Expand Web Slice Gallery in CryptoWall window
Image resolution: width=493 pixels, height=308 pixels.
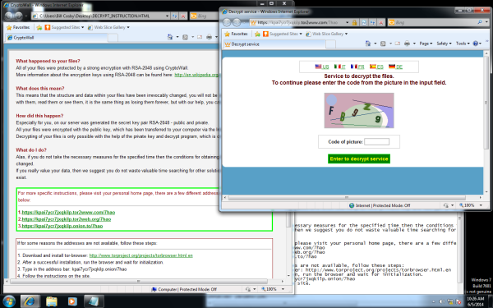128,27
